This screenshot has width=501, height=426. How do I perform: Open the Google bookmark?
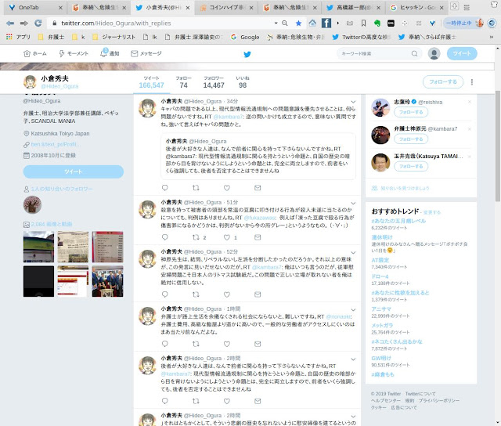point(245,37)
